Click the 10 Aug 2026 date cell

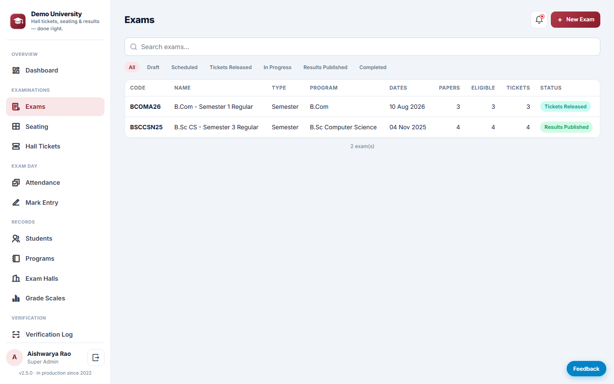coord(407,107)
